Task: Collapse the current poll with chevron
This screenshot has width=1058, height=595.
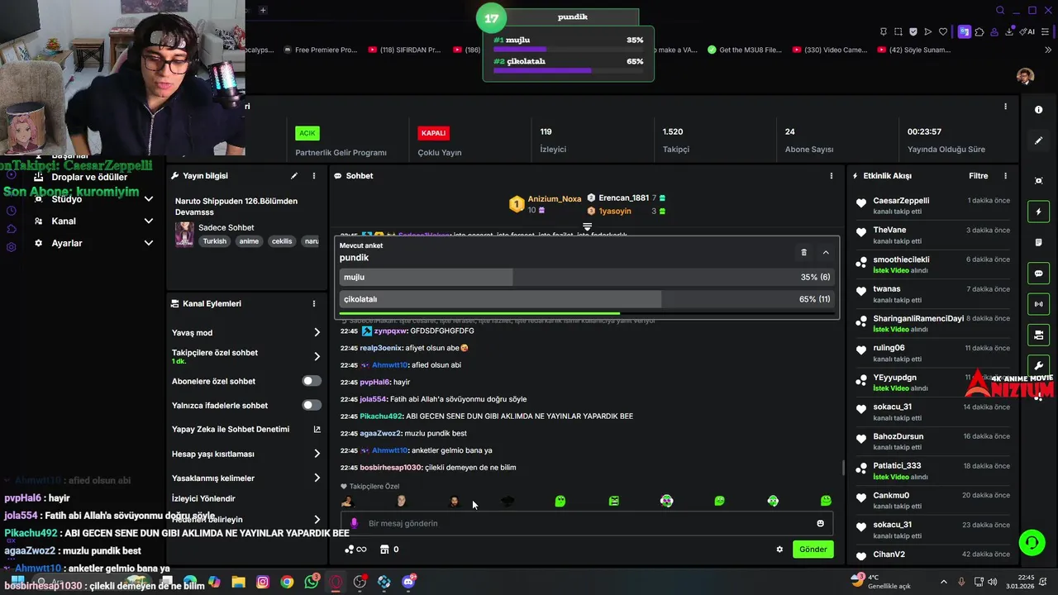Action: click(x=825, y=252)
